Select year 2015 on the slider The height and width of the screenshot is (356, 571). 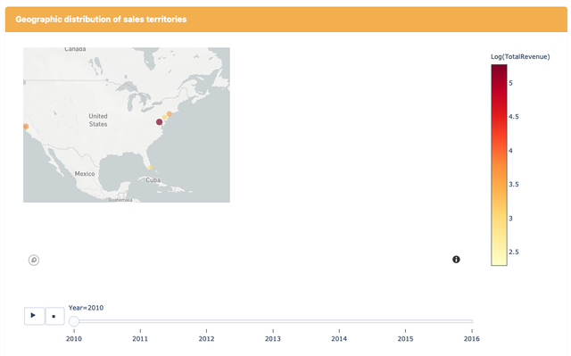405,338
